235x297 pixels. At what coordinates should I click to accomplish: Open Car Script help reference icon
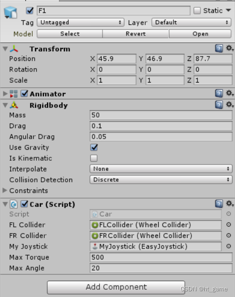click(219, 204)
